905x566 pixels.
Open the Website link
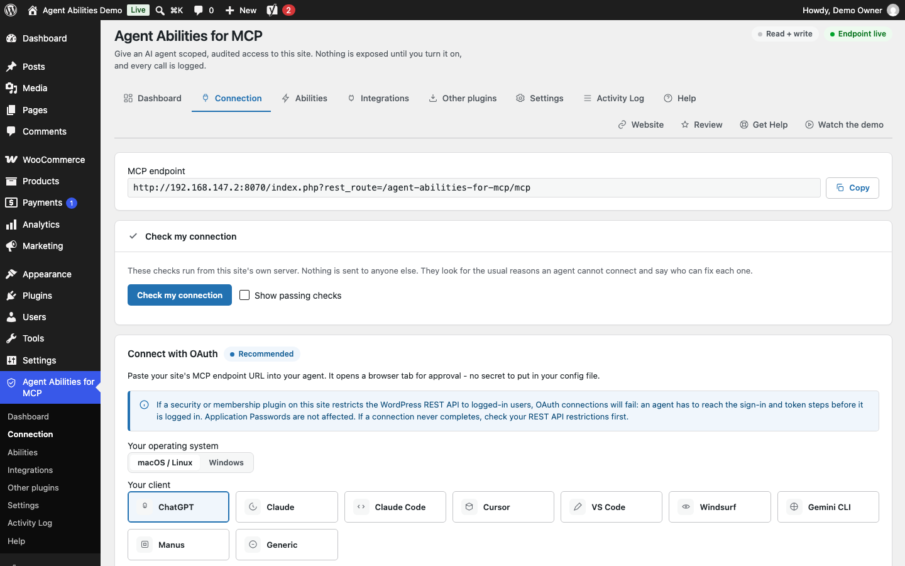pyautogui.click(x=641, y=125)
